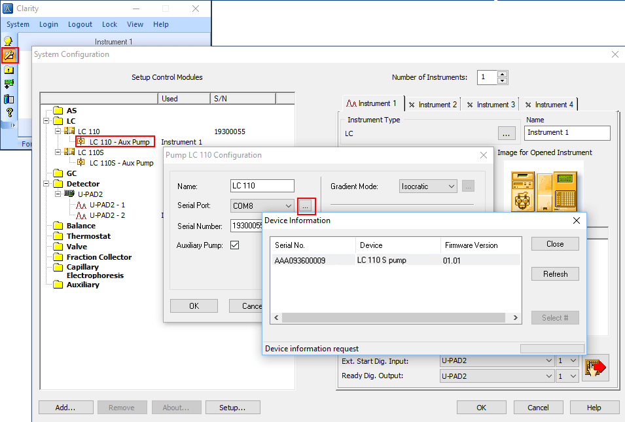Collapse the U-PAD2 tree node
The image size is (625, 422).
coord(58,194)
